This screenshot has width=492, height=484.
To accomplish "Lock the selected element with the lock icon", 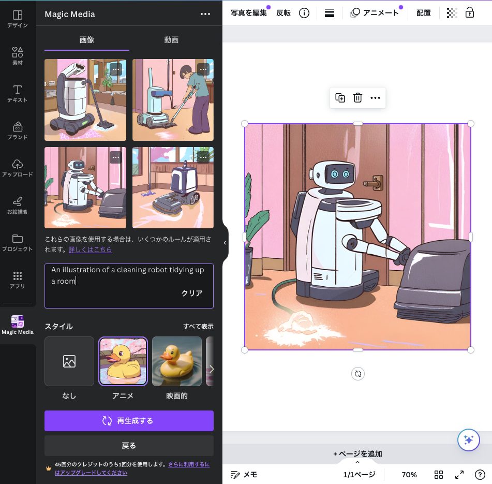I will [x=470, y=12].
